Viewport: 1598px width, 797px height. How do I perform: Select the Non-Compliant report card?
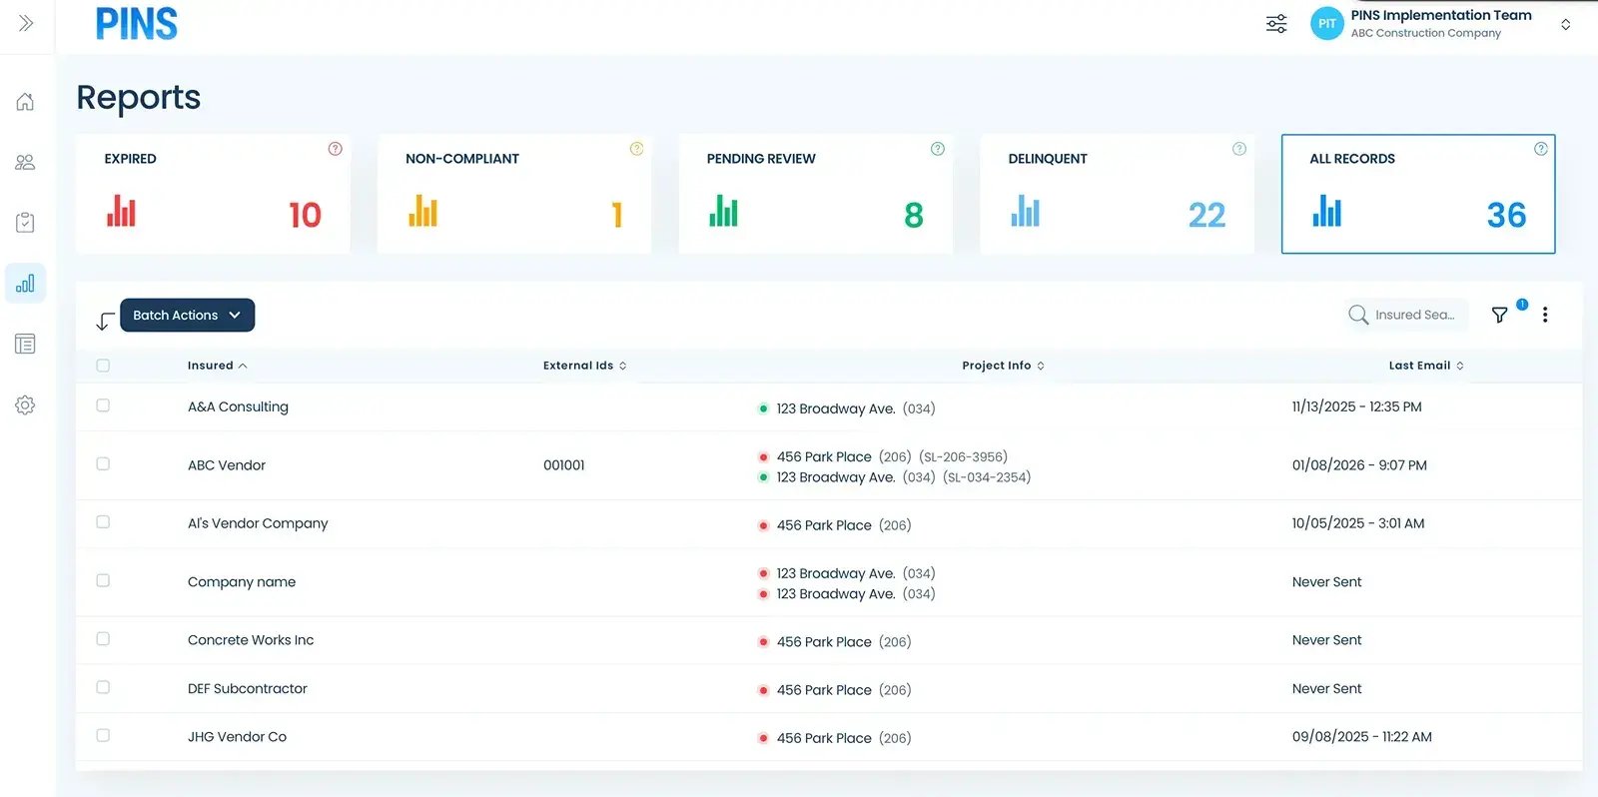[514, 194]
